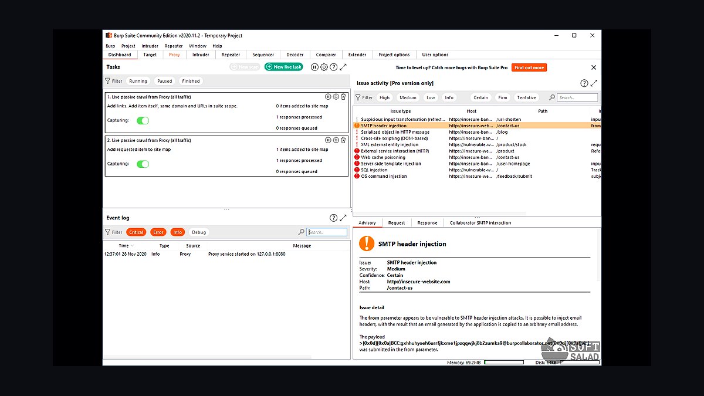Screen dimensions: 704x396
Task: Click the Find out more button
Action: click(529, 67)
